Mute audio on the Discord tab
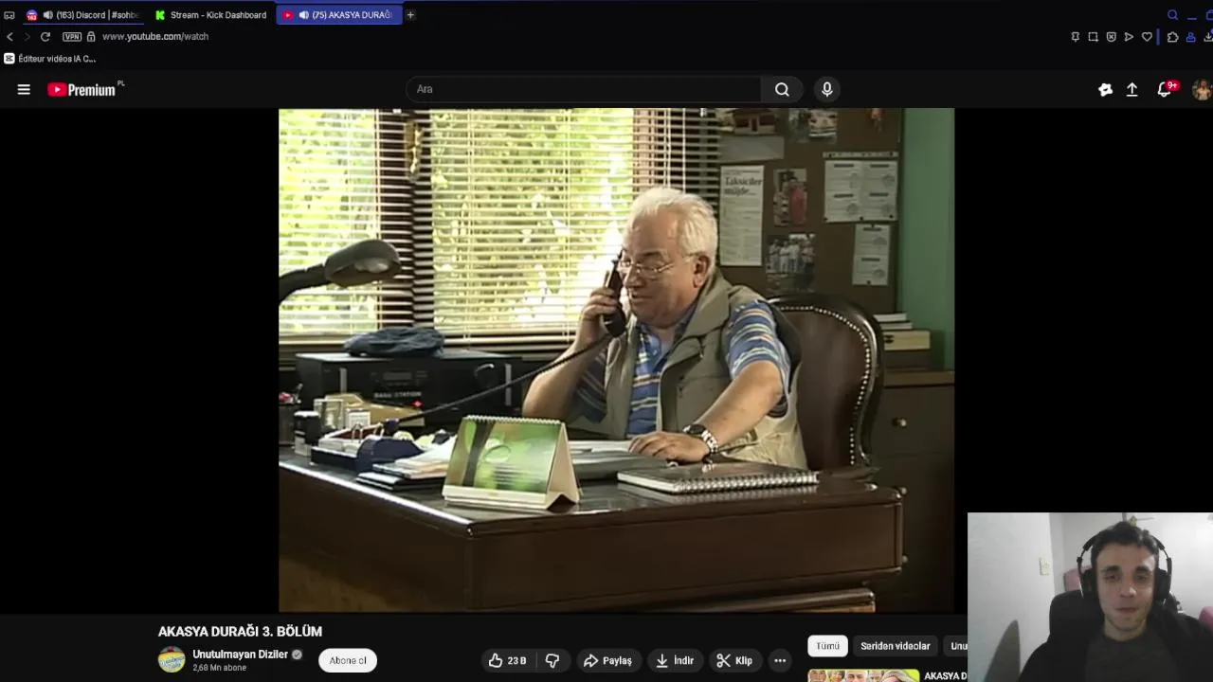This screenshot has height=682, width=1213. 47,15
